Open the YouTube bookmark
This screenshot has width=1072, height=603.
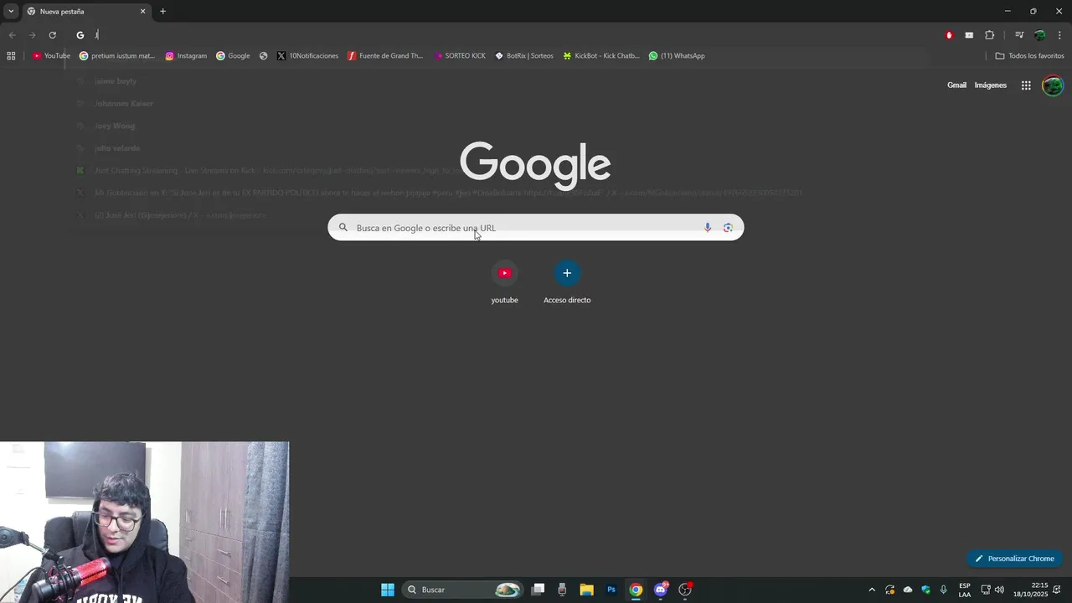[x=51, y=56]
